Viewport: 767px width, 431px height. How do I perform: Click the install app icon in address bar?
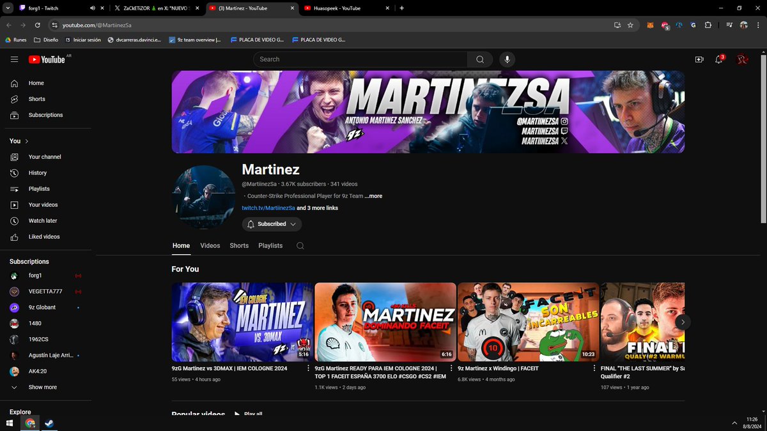[617, 25]
